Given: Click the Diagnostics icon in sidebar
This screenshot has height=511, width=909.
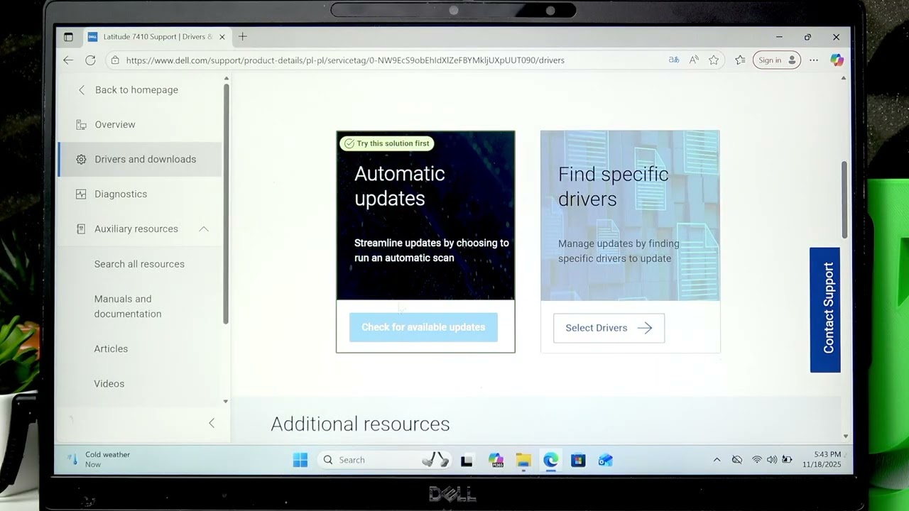Looking at the screenshot, I should tap(81, 194).
